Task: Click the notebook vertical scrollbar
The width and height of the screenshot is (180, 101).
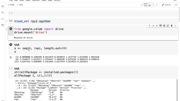Action: pyautogui.click(x=179, y=15)
